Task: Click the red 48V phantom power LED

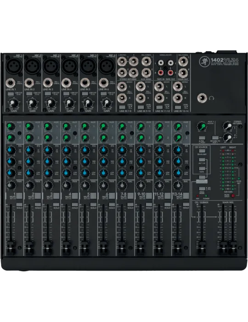Action: [197, 195]
